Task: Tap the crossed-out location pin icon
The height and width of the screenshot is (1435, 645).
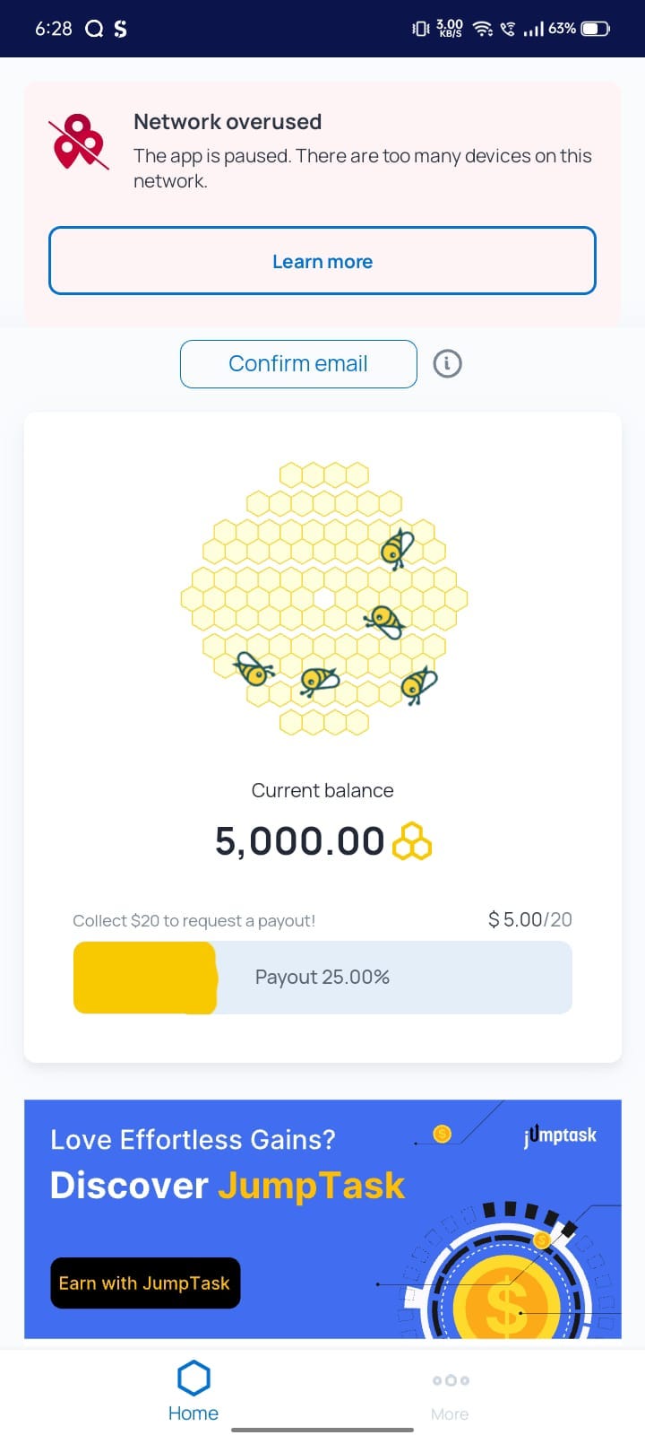Action: pyautogui.click(x=80, y=142)
